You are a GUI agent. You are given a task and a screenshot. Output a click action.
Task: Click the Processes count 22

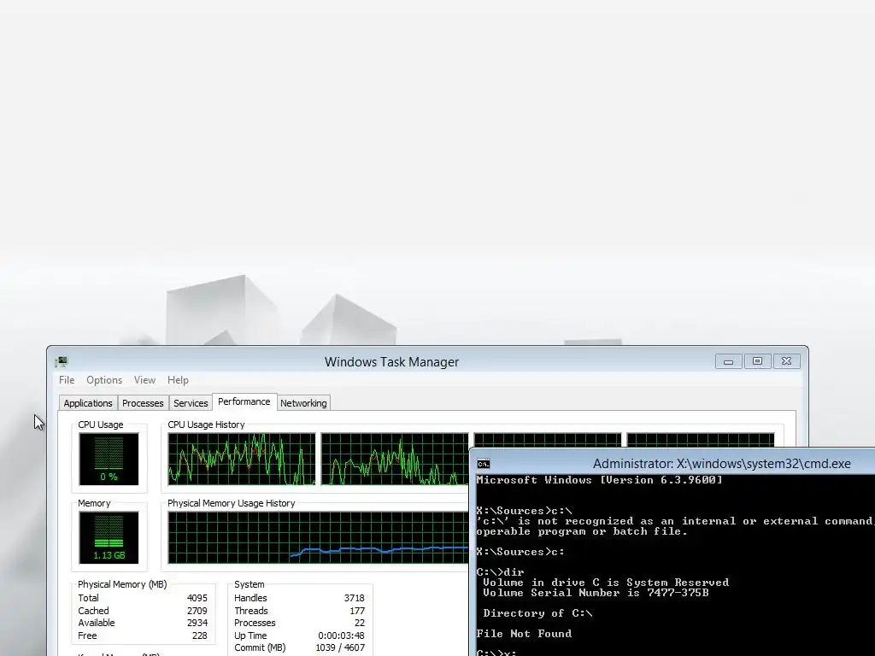[360, 623]
